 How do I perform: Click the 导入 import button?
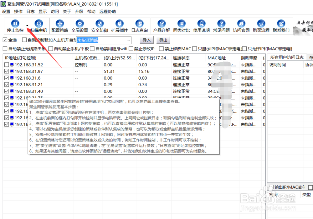coord(146,40)
